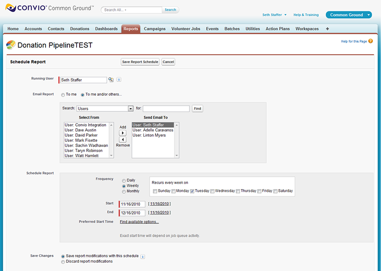Click the info icon beside Running User
The width and height of the screenshot is (381, 271).
click(119, 80)
